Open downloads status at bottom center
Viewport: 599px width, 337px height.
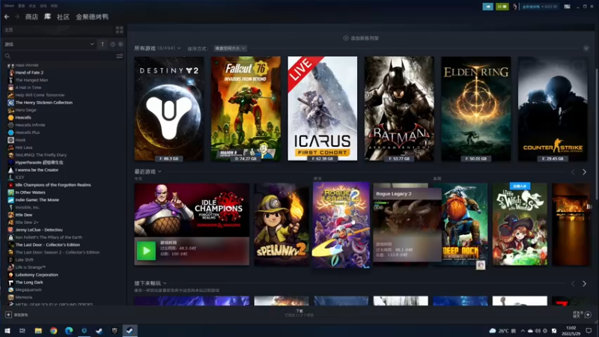(x=299, y=313)
